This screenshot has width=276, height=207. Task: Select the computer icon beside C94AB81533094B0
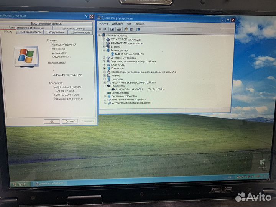[x=103, y=36]
